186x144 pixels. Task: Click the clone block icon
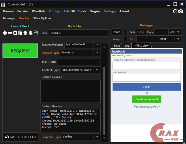pyautogui.click(x=20, y=33)
